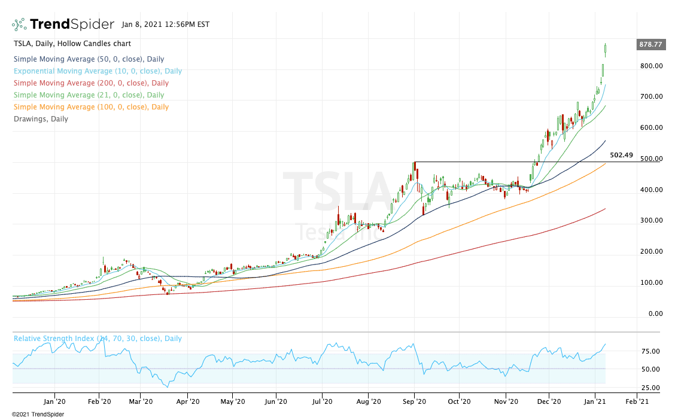Viewport: 678px width, 420px height.
Task: Click the Mar '20 date axis label
Action: click(141, 401)
